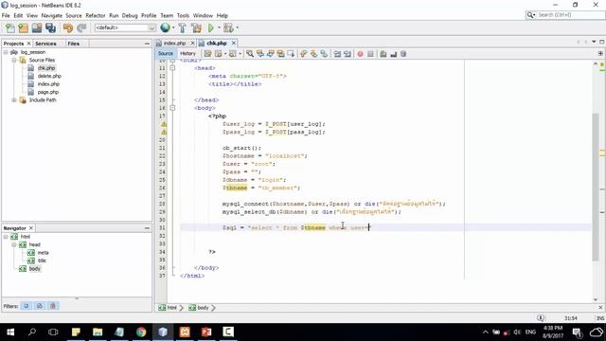606x341 pixels.
Task: Select the title node in Navigator
Action: [x=42, y=260]
